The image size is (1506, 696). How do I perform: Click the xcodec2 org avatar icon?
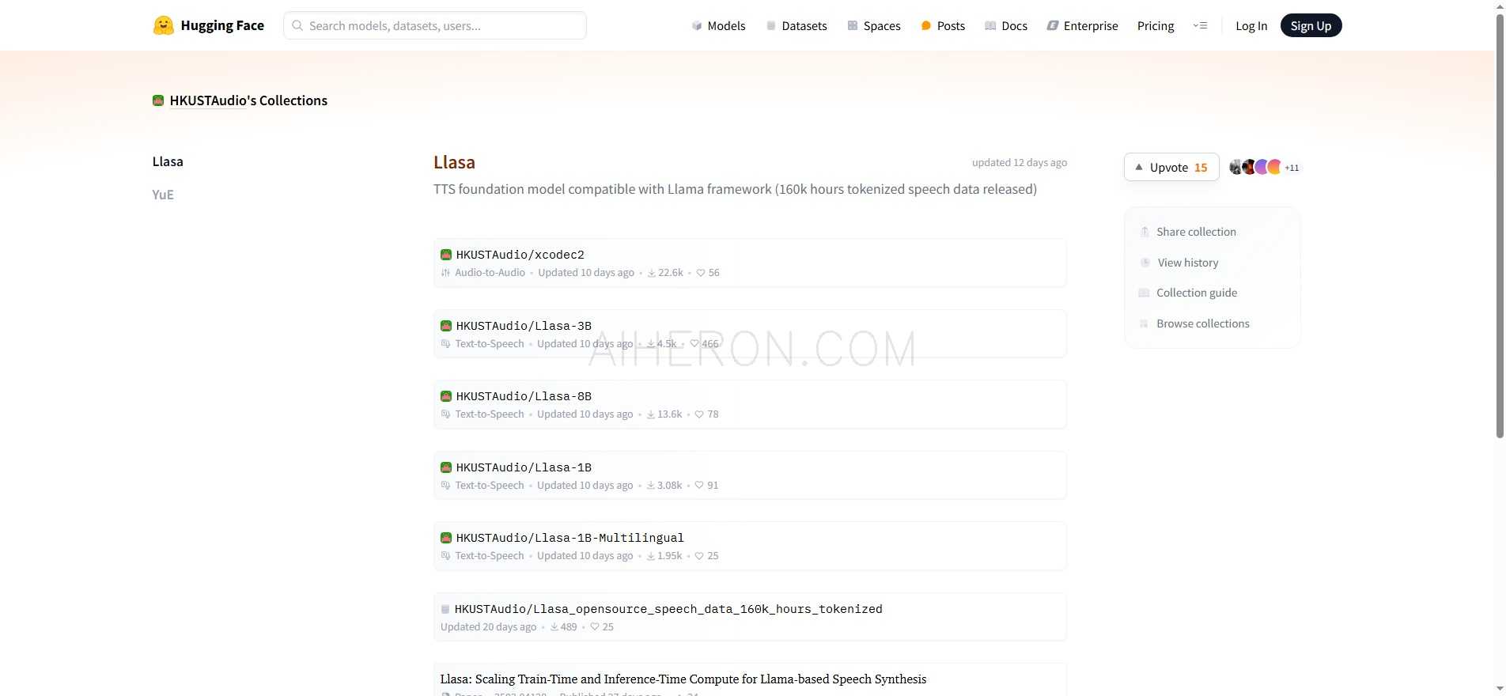[446, 255]
